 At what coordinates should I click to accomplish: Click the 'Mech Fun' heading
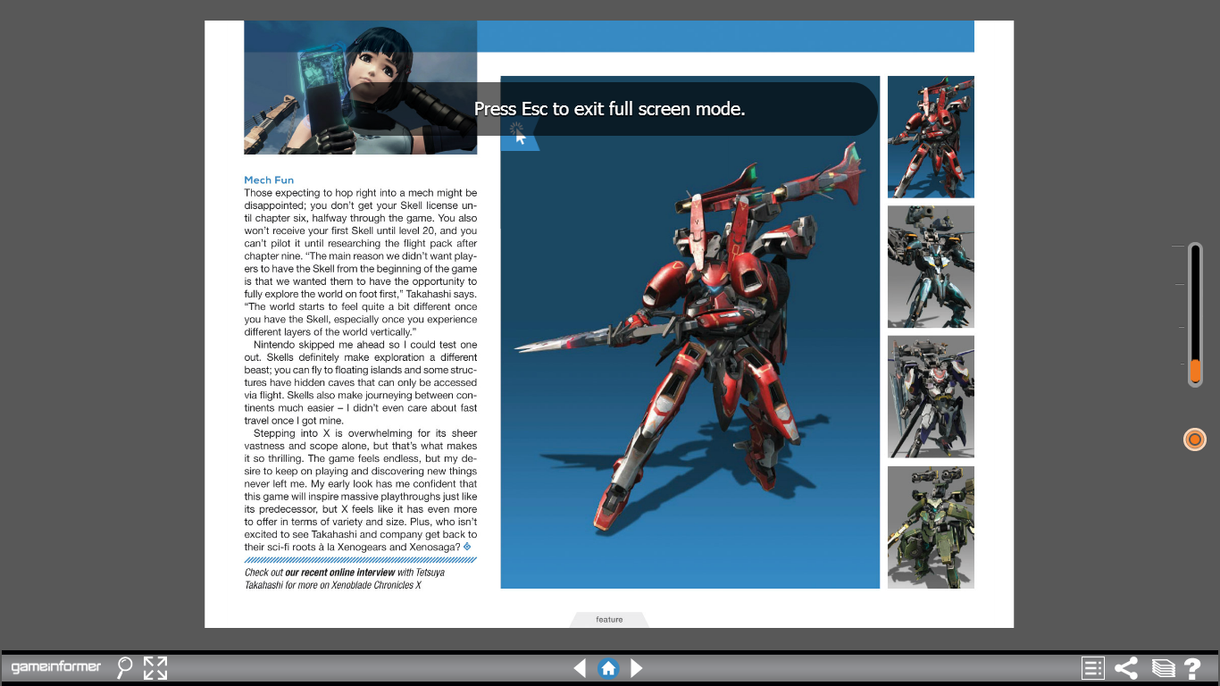(x=269, y=180)
